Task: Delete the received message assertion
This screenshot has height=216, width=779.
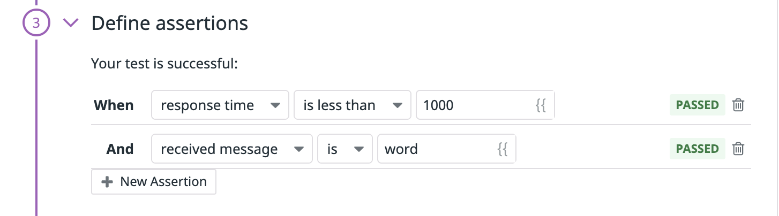Action: 738,149
